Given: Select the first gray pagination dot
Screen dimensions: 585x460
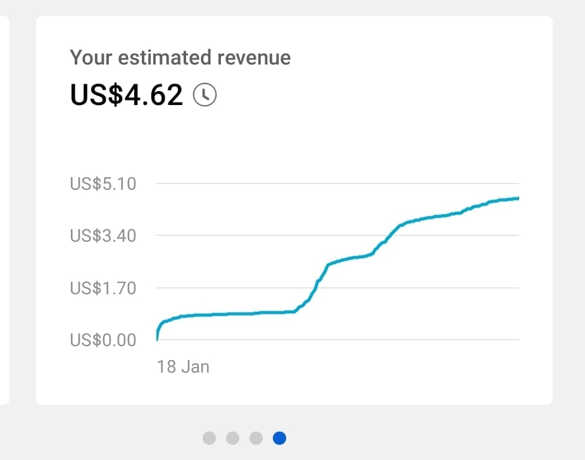Looking at the screenshot, I should [x=210, y=438].
